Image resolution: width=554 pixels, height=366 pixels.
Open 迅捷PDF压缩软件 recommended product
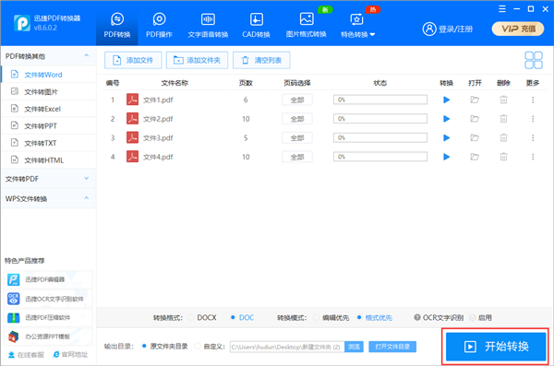pyautogui.click(x=48, y=318)
